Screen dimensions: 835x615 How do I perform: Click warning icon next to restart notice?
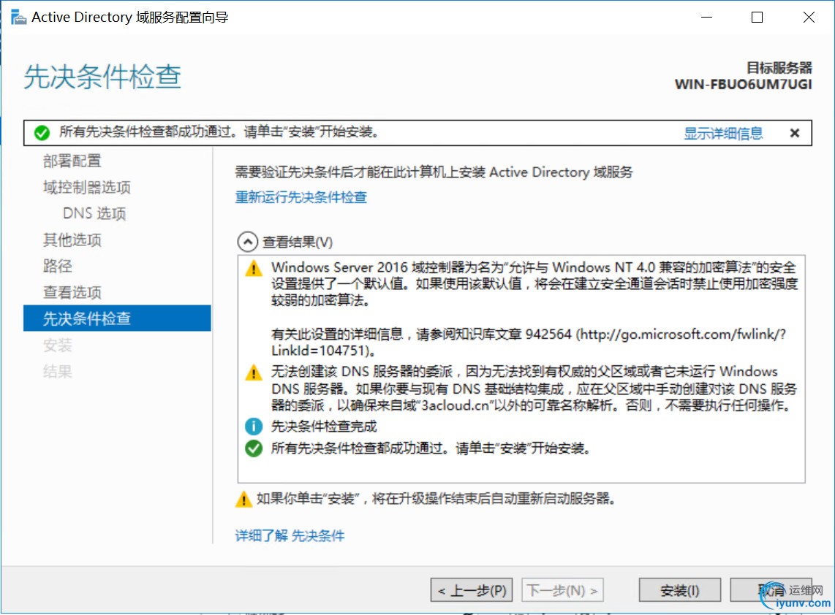click(x=244, y=499)
